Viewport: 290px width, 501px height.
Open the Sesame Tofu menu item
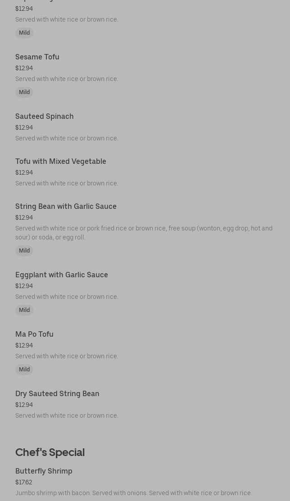[x=37, y=57]
